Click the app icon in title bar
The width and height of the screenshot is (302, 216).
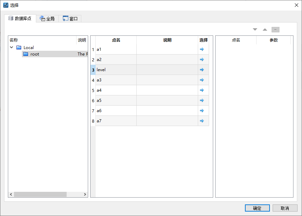click(6, 5)
